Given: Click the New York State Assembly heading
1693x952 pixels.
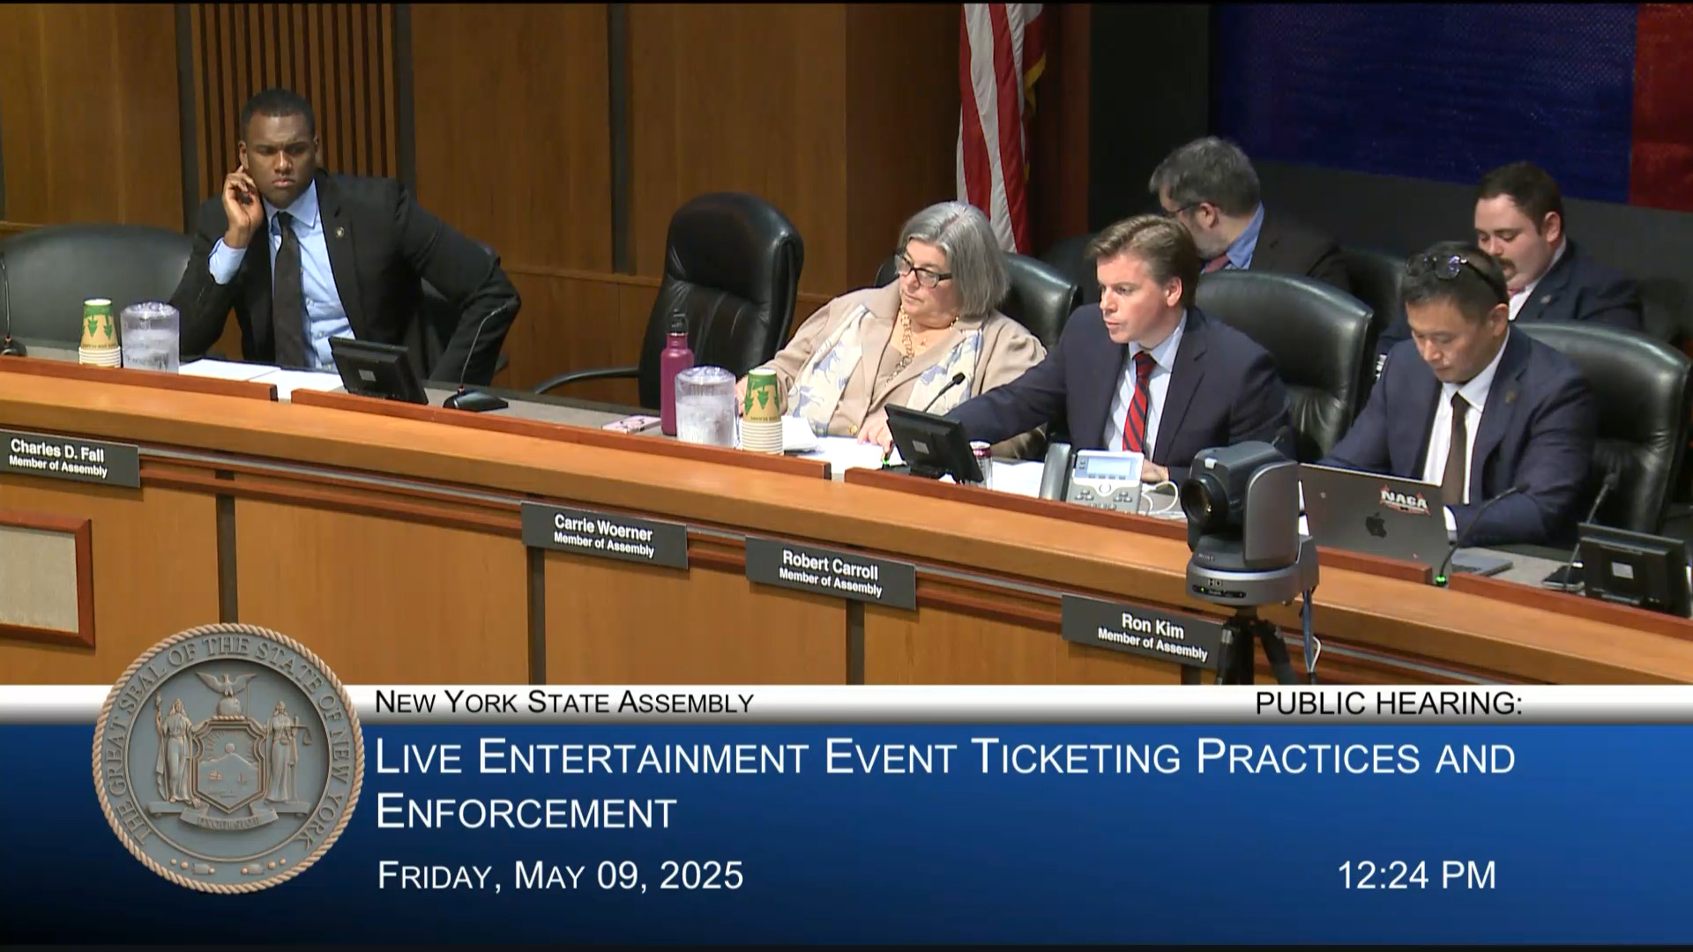Looking at the screenshot, I should coord(564,703).
